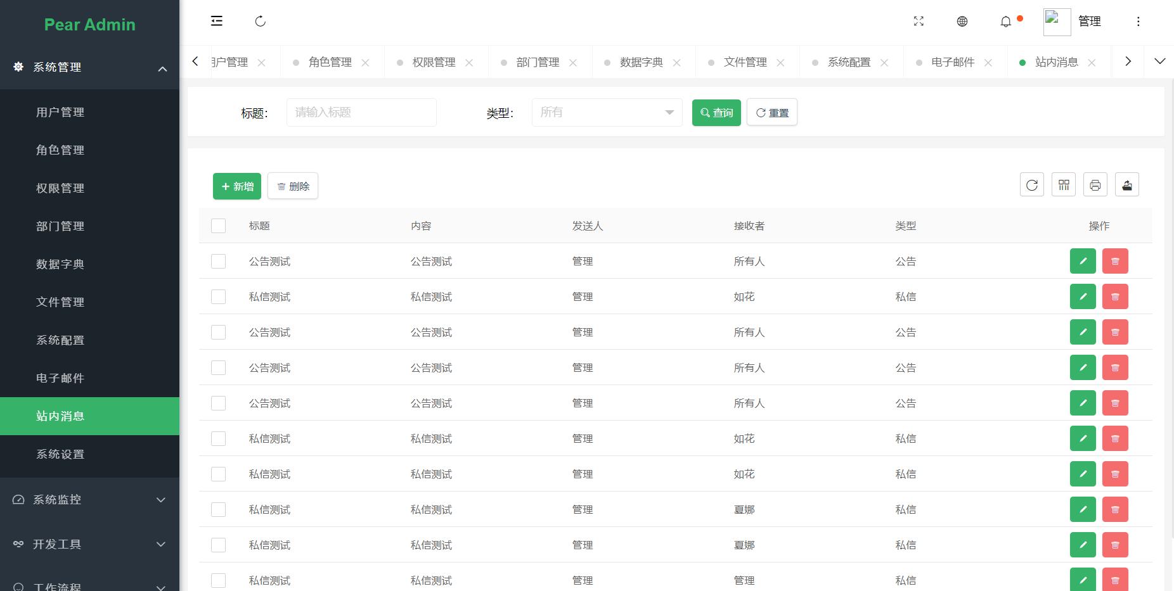Open 系统设置 in the sidebar

pos(89,454)
